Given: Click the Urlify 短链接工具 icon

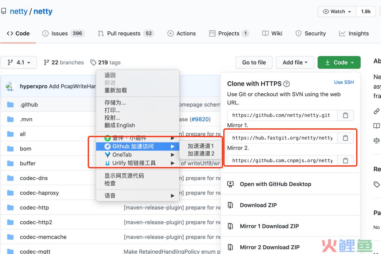Looking at the screenshot, I should click(107, 163).
